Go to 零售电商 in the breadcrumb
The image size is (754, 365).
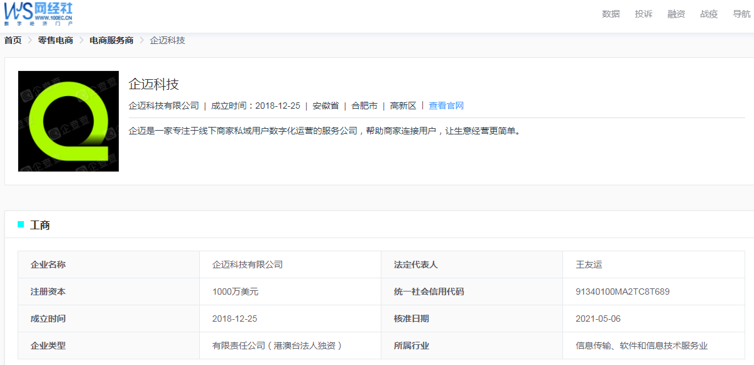55,40
